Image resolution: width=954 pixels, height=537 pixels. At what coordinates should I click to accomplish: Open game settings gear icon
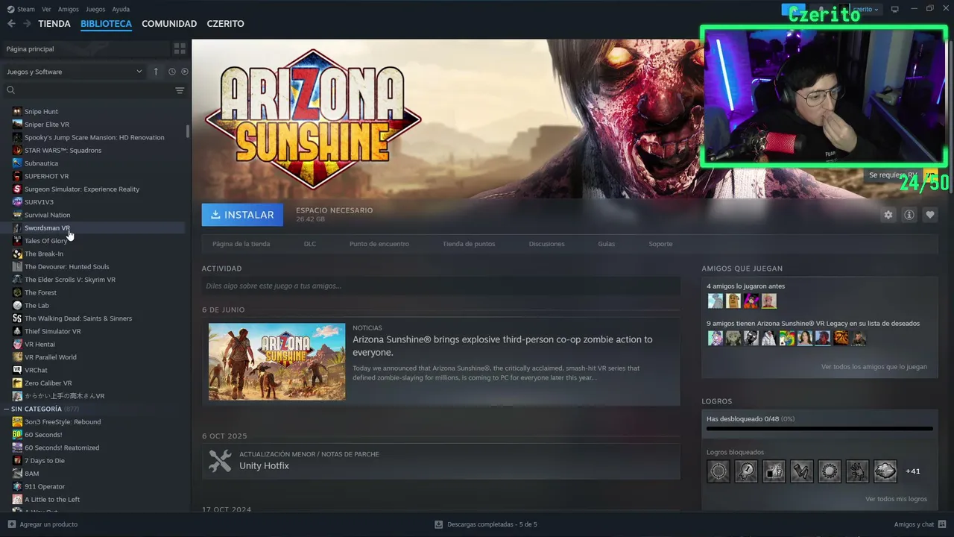pyautogui.click(x=888, y=215)
